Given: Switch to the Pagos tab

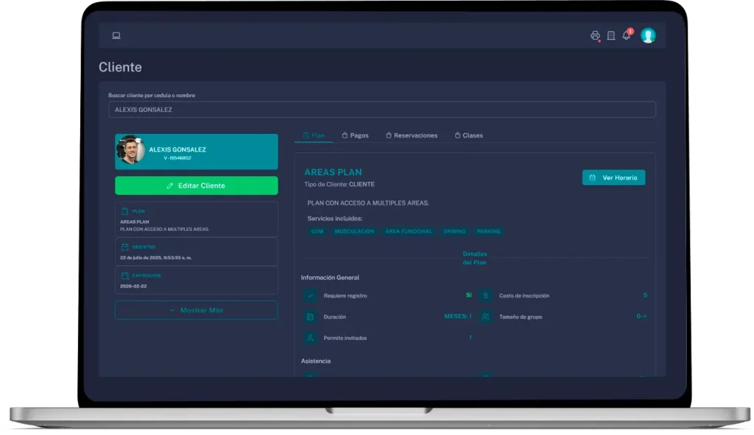Looking at the screenshot, I should pyautogui.click(x=355, y=135).
